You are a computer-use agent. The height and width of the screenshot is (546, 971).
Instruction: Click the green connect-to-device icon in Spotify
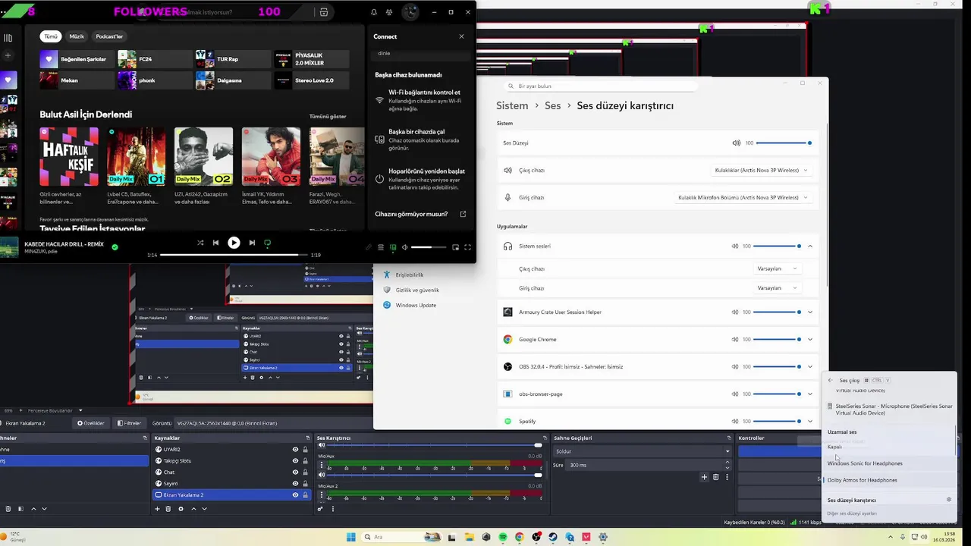tap(393, 247)
